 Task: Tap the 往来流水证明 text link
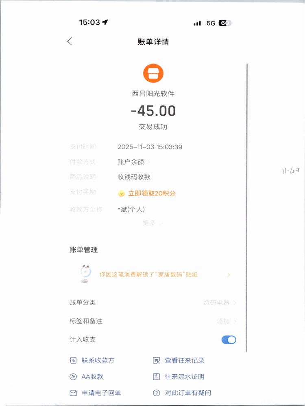click(x=184, y=377)
